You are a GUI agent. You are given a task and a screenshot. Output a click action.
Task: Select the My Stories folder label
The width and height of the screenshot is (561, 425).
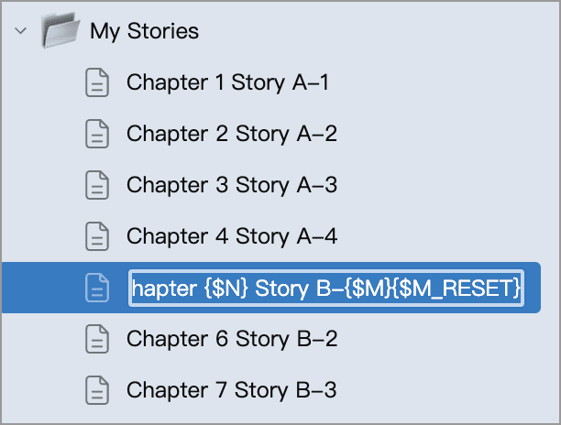(144, 31)
